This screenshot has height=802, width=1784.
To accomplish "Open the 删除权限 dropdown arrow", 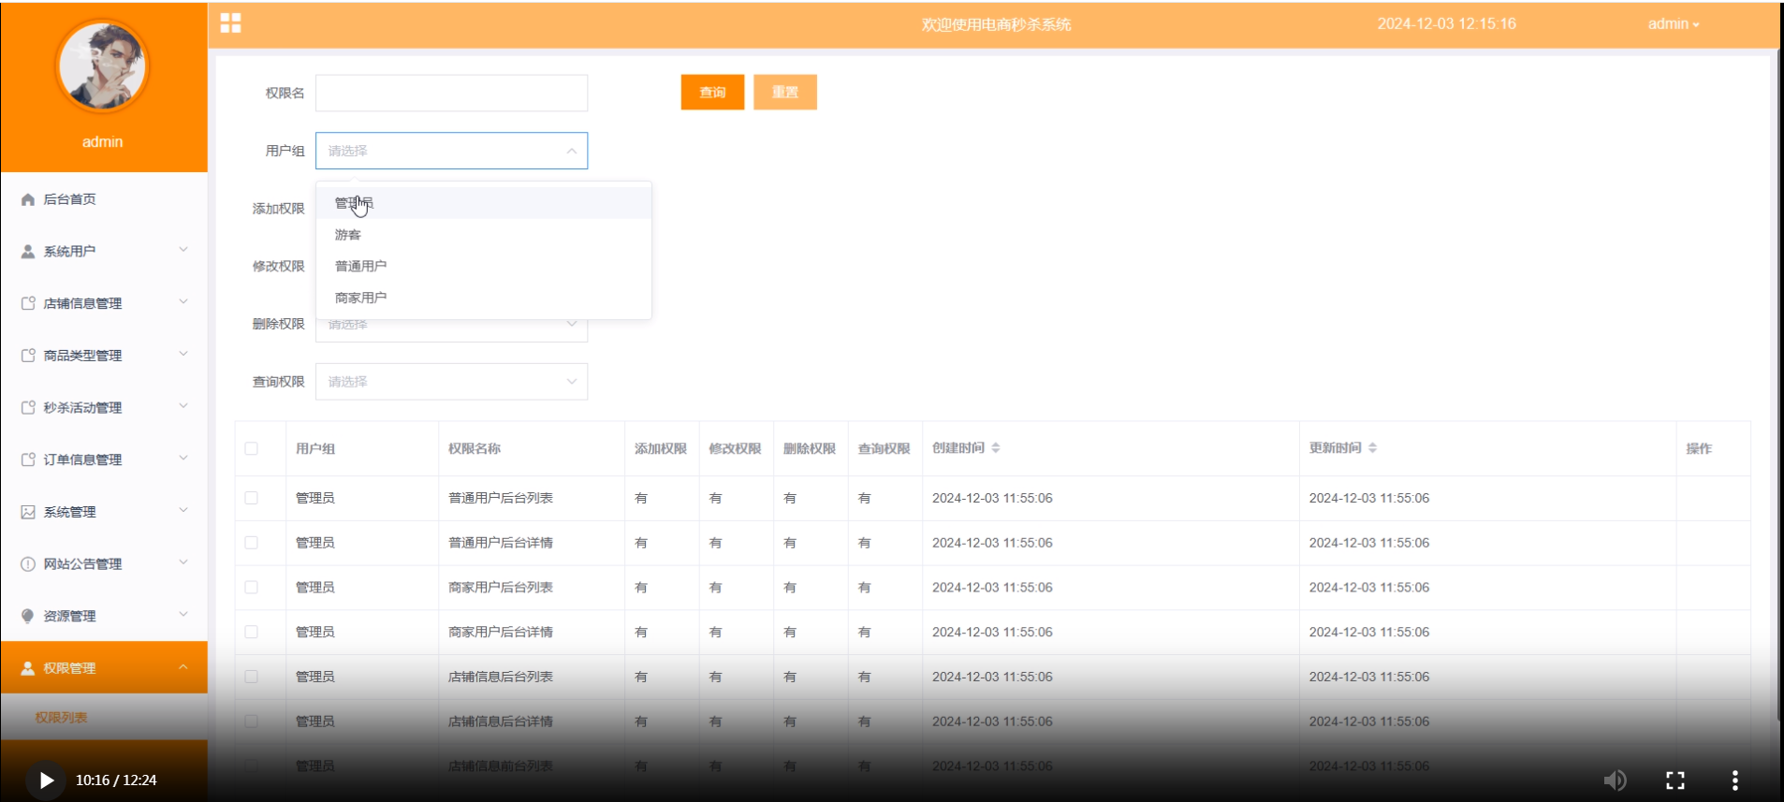I will click(571, 325).
